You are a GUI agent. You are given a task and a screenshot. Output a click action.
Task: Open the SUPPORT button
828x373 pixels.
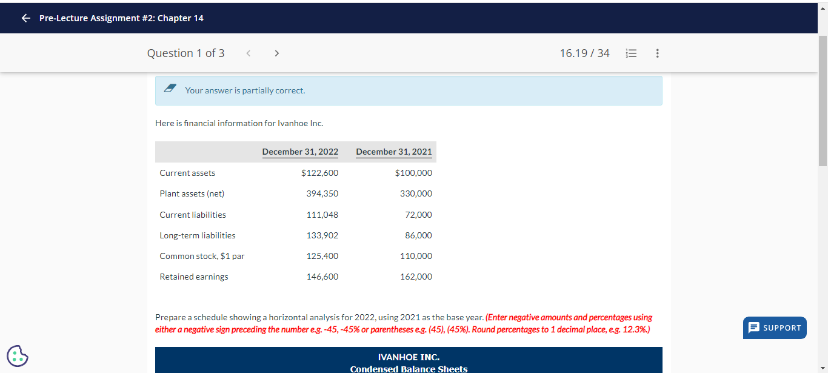coord(775,328)
